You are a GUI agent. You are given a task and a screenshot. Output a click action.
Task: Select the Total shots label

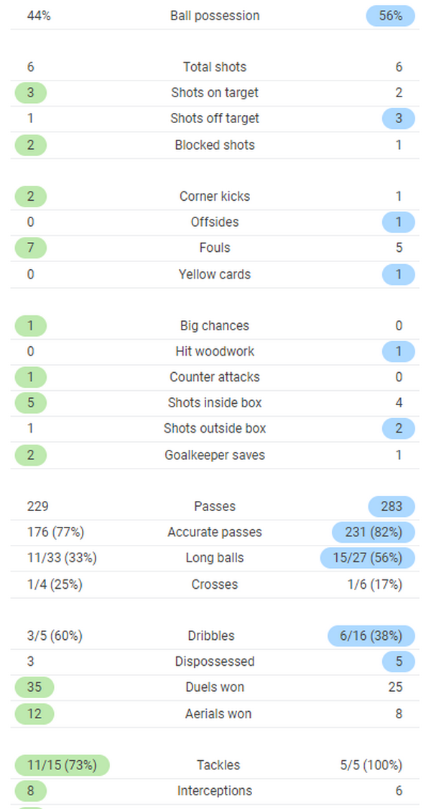tap(215, 67)
